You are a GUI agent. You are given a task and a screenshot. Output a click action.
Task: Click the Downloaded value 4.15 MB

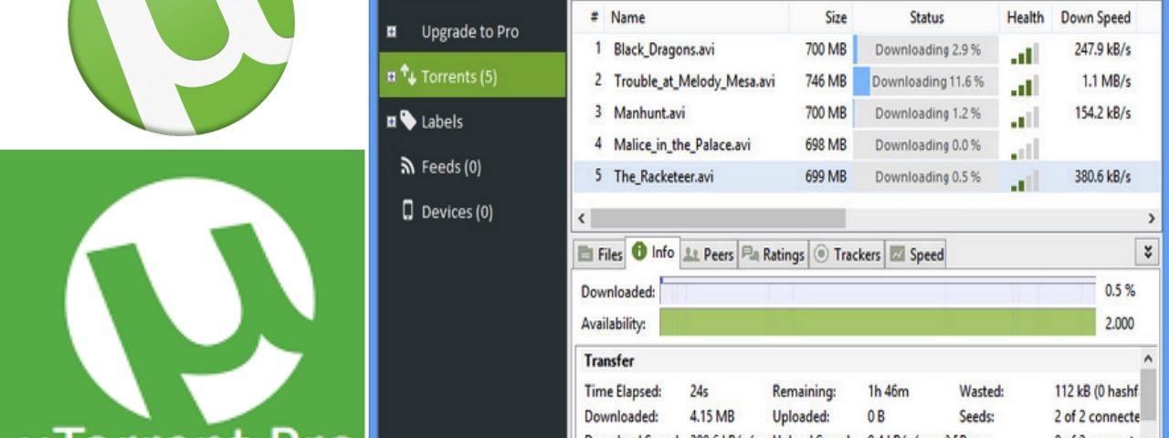(711, 417)
